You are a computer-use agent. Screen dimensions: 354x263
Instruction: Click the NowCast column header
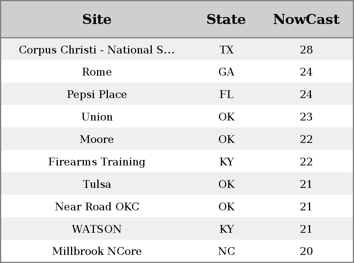pos(306,19)
